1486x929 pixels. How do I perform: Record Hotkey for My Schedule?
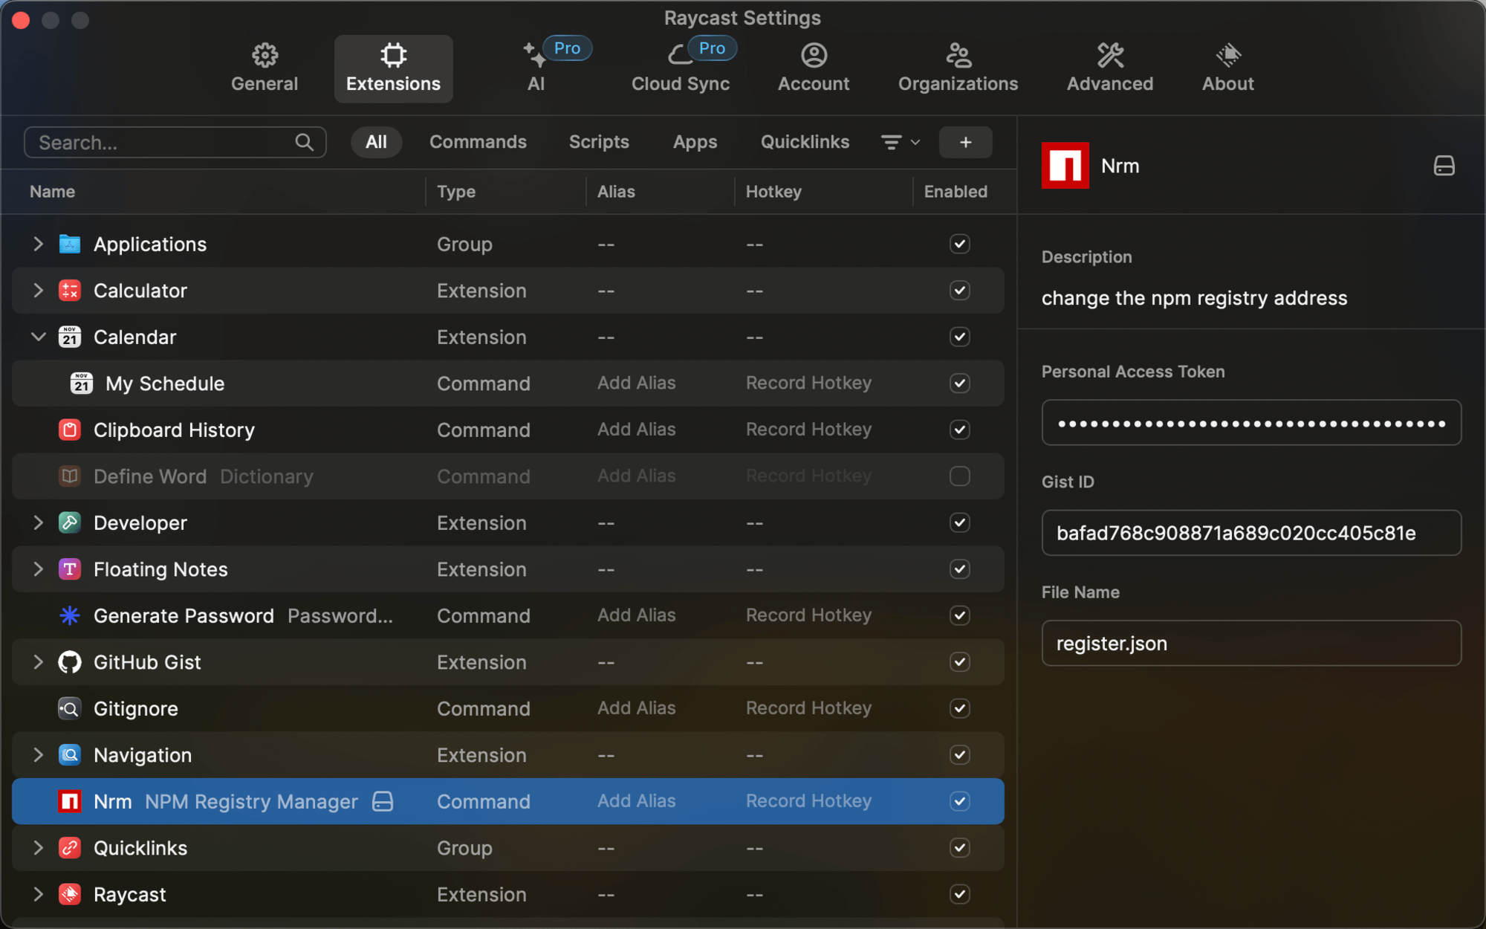click(x=808, y=383)
